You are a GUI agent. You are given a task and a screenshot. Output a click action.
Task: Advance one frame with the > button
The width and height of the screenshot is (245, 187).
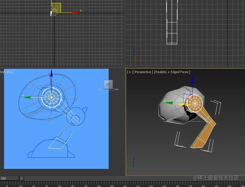coord(21,178)
